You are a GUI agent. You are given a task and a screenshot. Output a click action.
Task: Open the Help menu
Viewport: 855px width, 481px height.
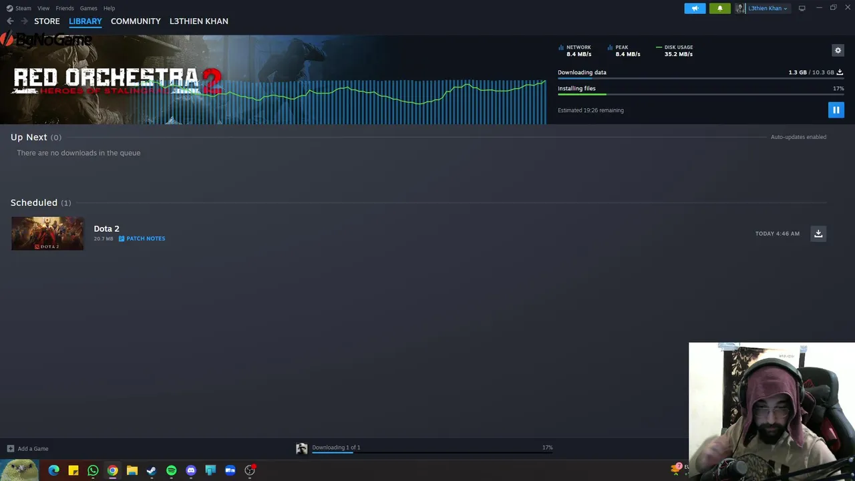(109, 8)
